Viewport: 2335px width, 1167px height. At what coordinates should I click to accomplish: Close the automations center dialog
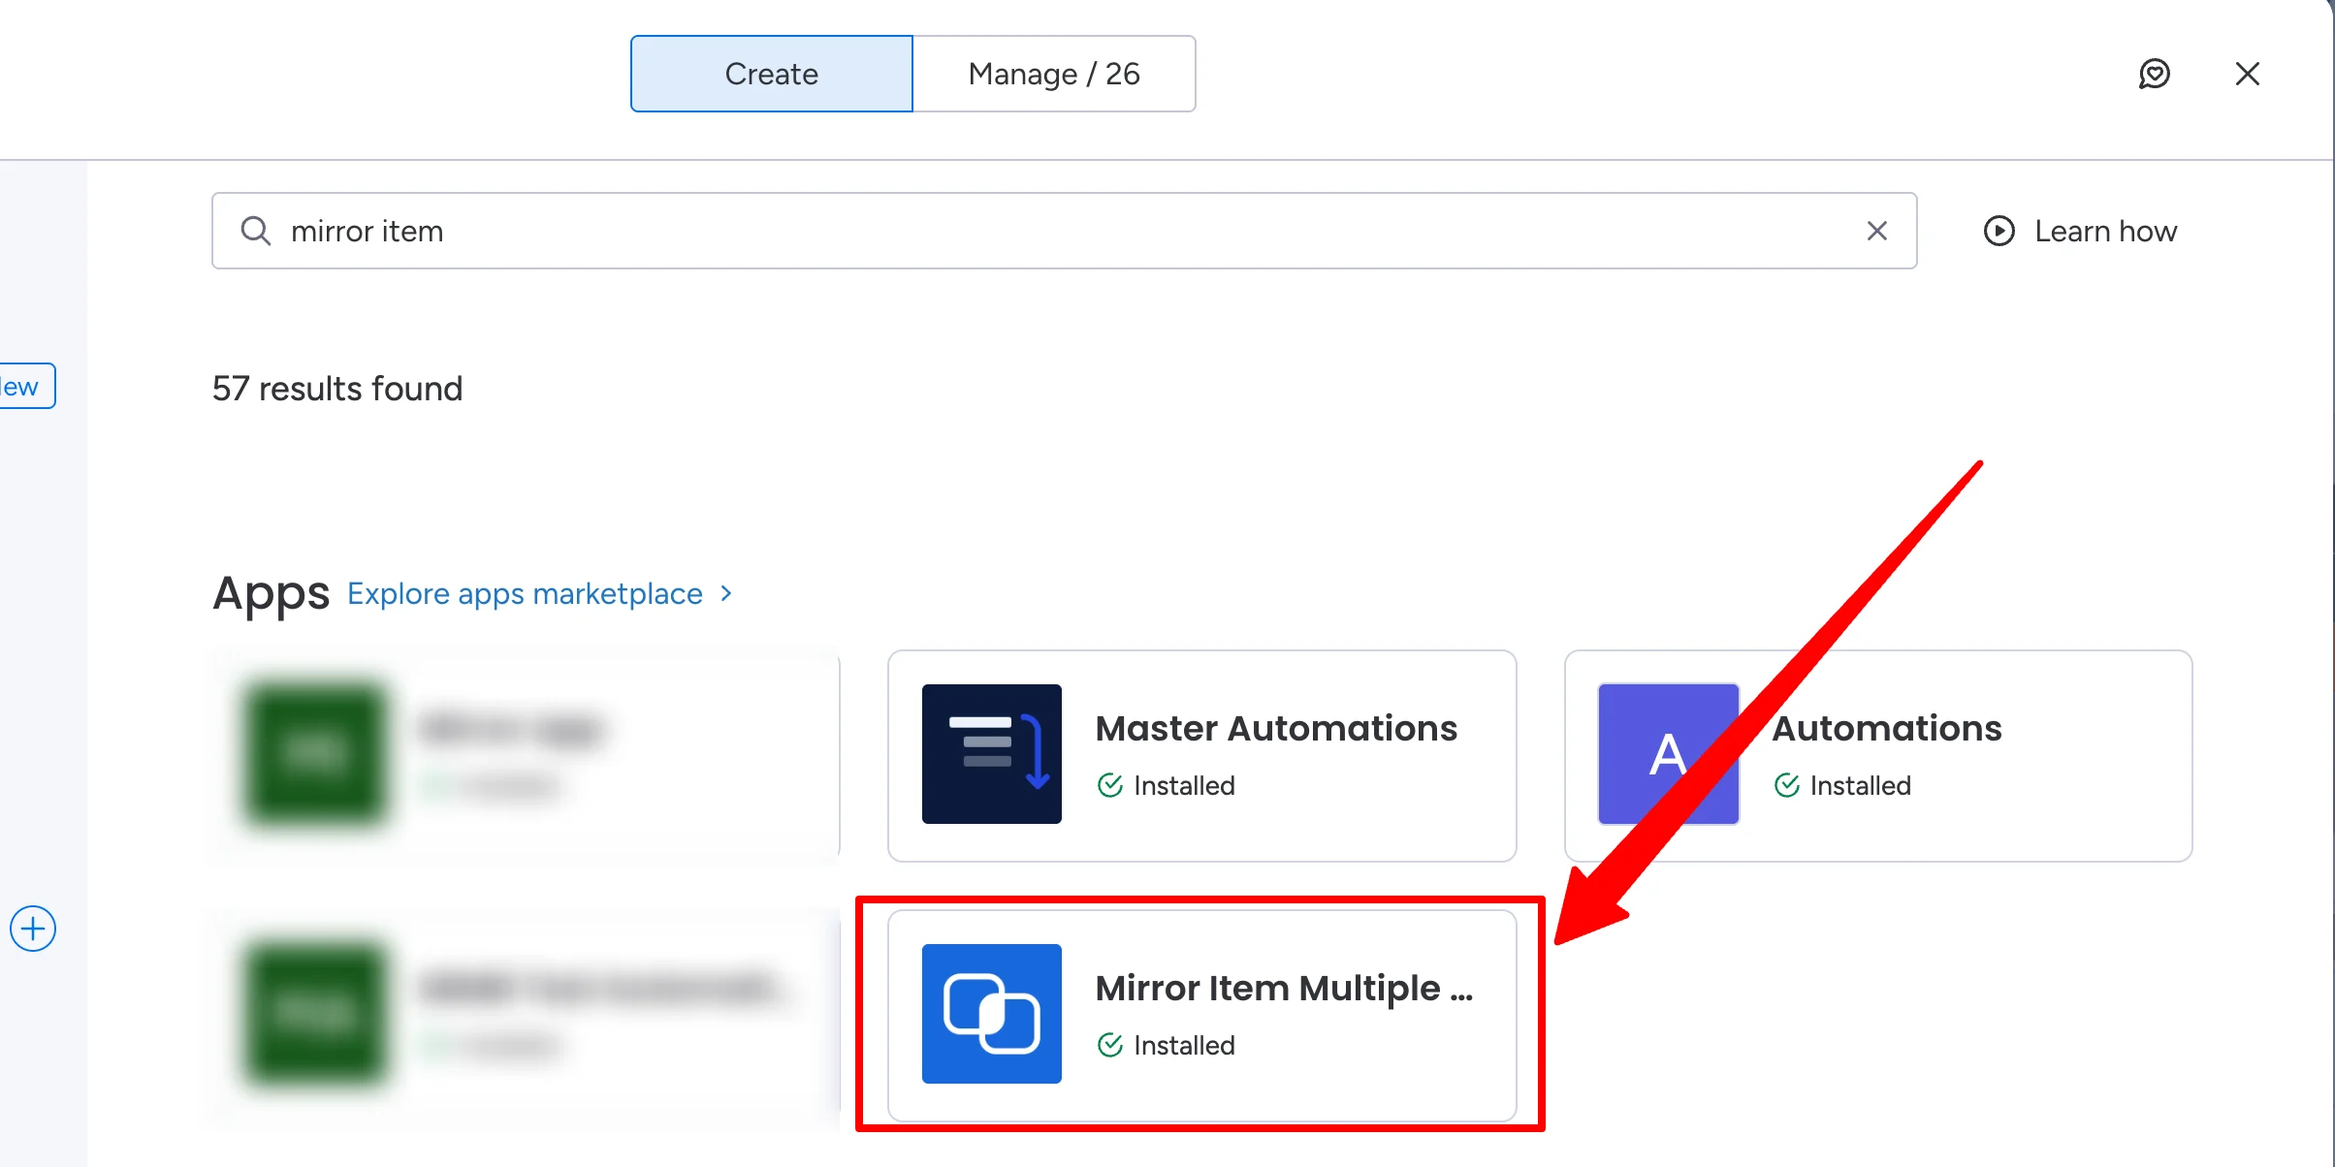pos(2247,74)
